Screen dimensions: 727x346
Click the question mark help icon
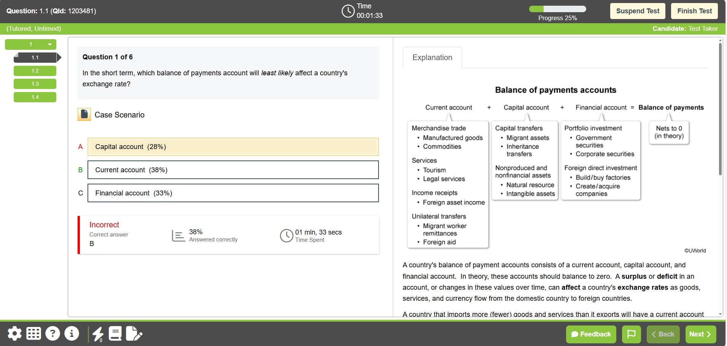[x=52, y=334]
